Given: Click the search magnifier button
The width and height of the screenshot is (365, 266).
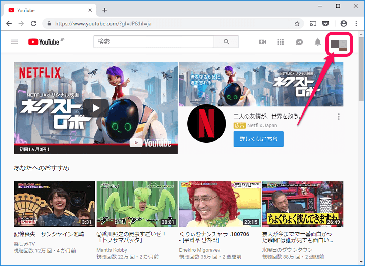Looking at the screenshot, I should click(226, 42).
